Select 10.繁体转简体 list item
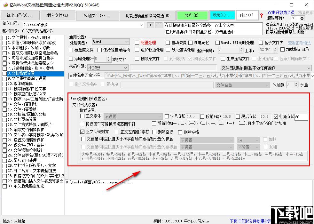Viewport: 314px width, 224px height. (20, 84)
